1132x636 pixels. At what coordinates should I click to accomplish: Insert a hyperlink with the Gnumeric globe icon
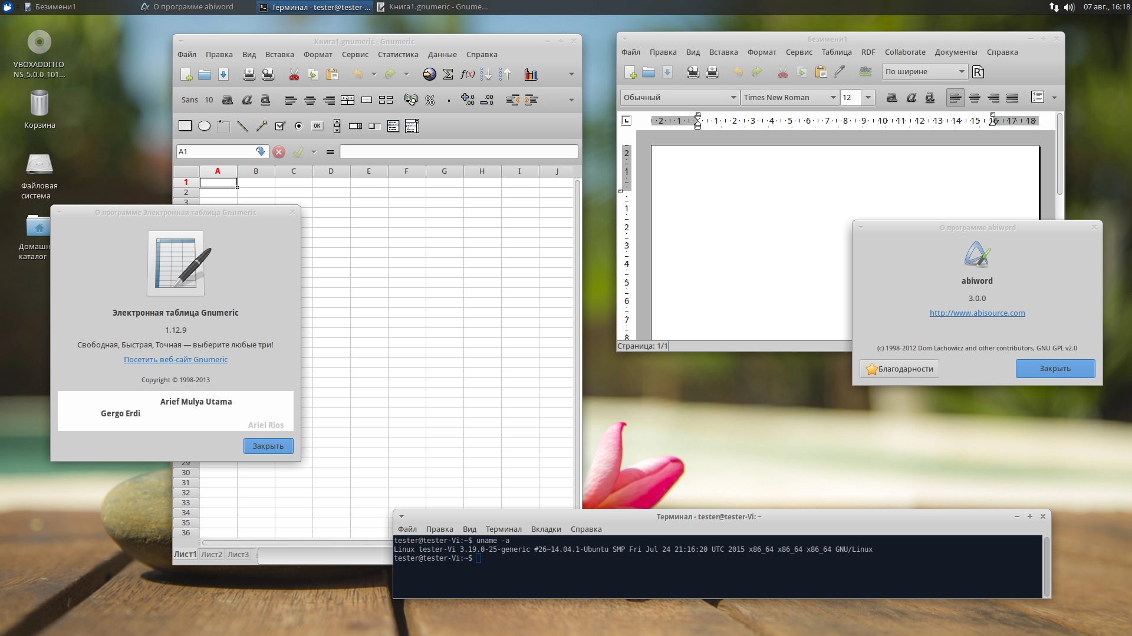429,74
